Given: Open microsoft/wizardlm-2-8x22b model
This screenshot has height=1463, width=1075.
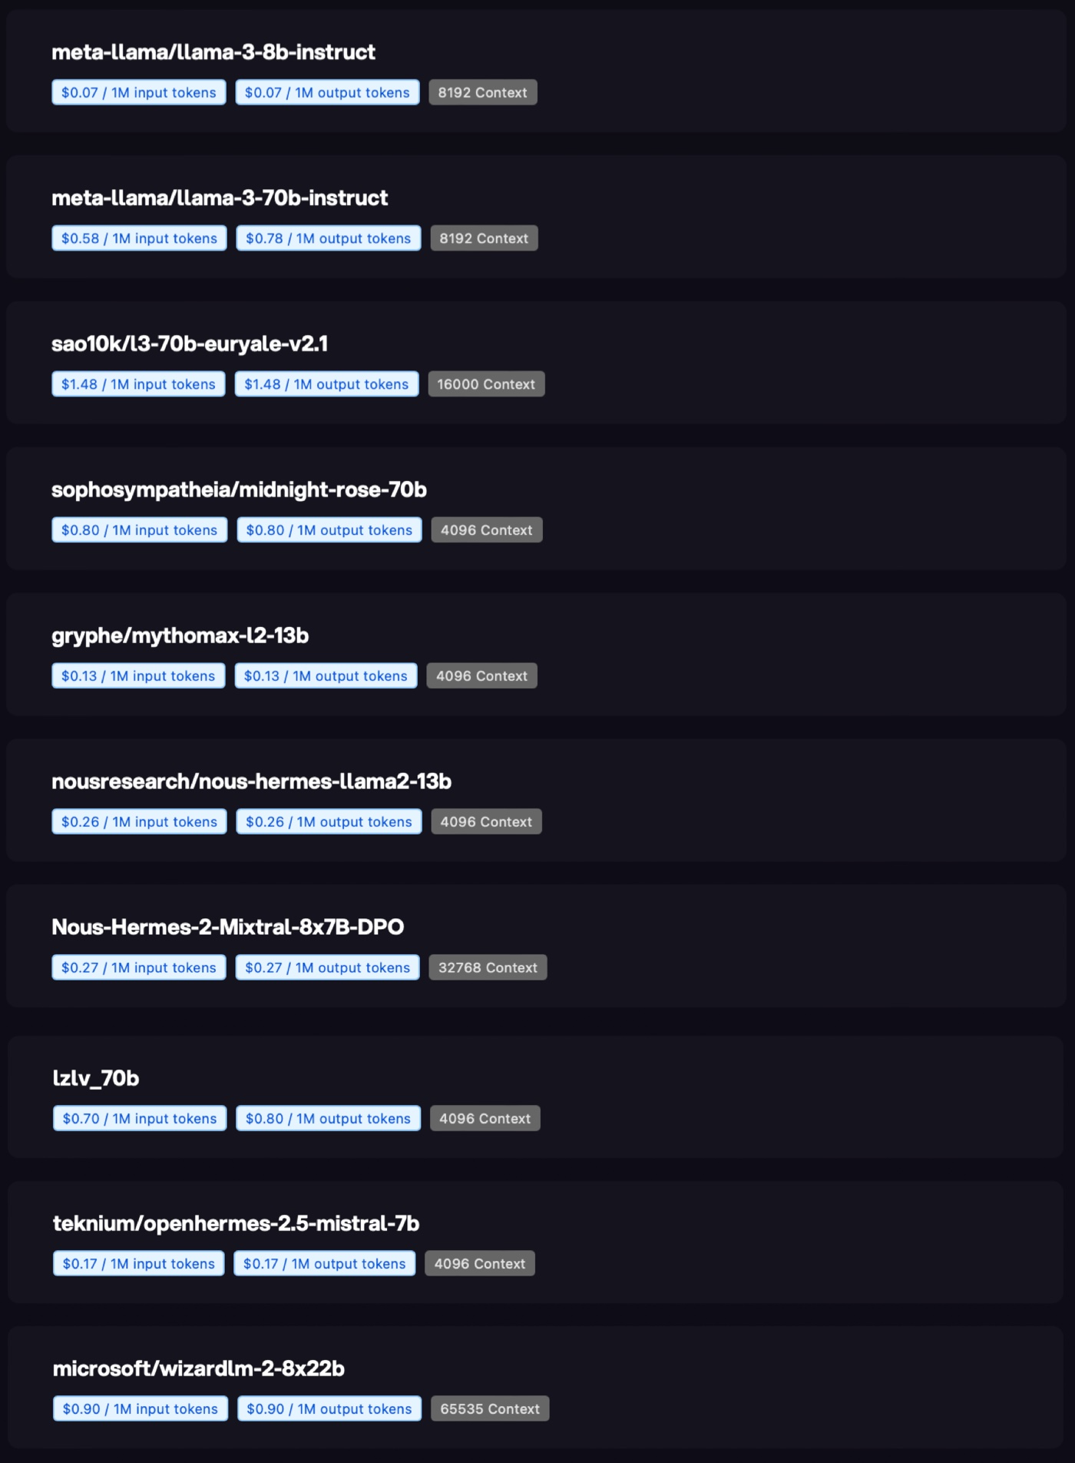Looking at the screenshot, I should click(198, 1369).
